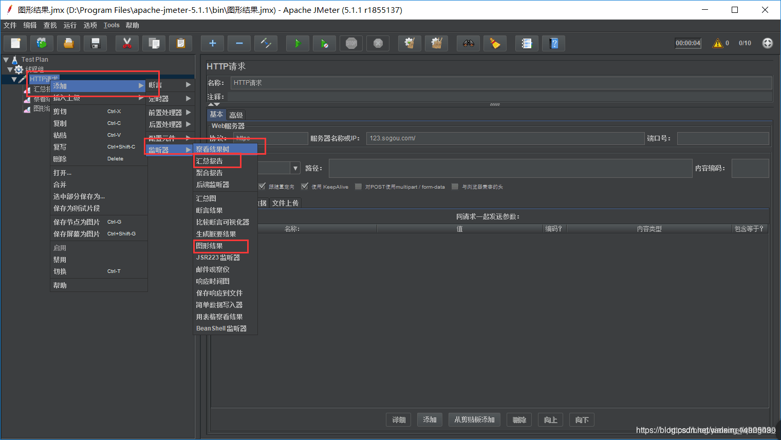Choose 察看结果树 listener

click(x=225, y=149)
